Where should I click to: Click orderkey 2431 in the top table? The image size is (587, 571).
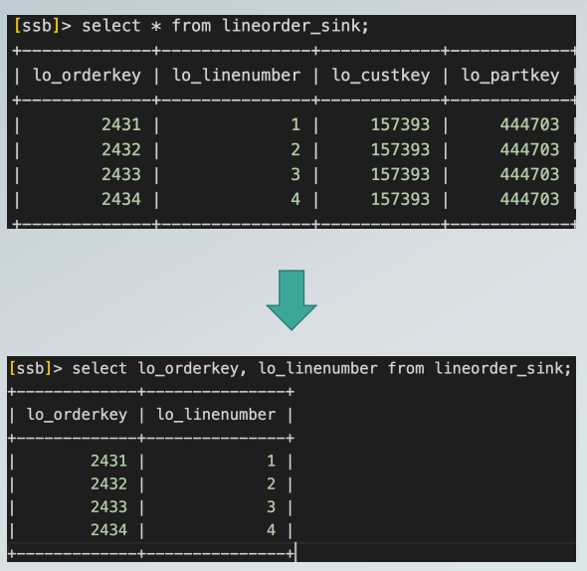121,124
